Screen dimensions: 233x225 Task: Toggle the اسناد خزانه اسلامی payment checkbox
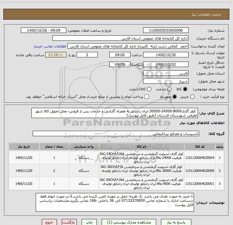pos(147,97)
